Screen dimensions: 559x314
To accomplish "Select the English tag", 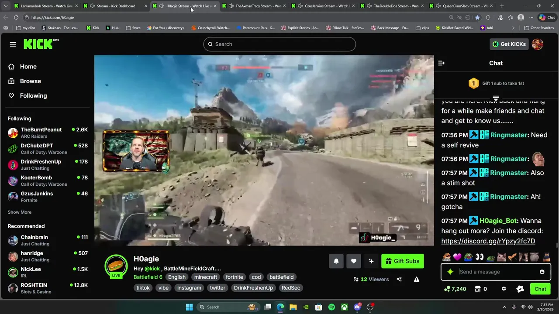I will tap(177, 277).
